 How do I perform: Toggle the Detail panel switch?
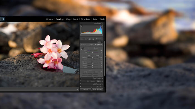point(81,87)
